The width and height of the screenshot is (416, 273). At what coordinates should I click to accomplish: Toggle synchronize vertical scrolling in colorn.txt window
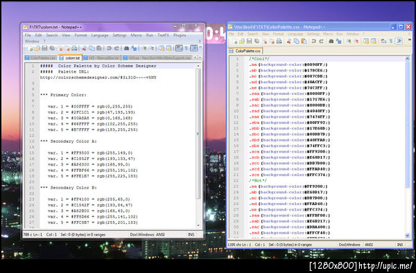tap(162, 49)
